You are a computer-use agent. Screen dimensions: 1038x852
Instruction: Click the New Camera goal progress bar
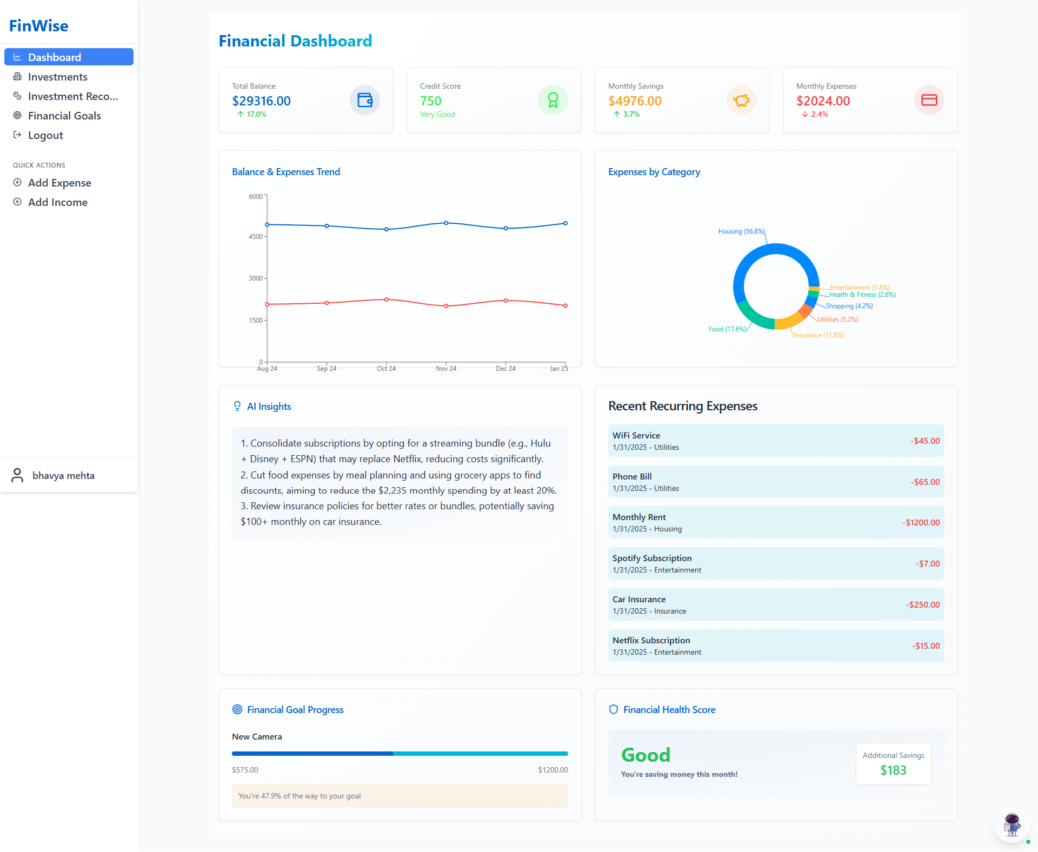pos(400,753)
